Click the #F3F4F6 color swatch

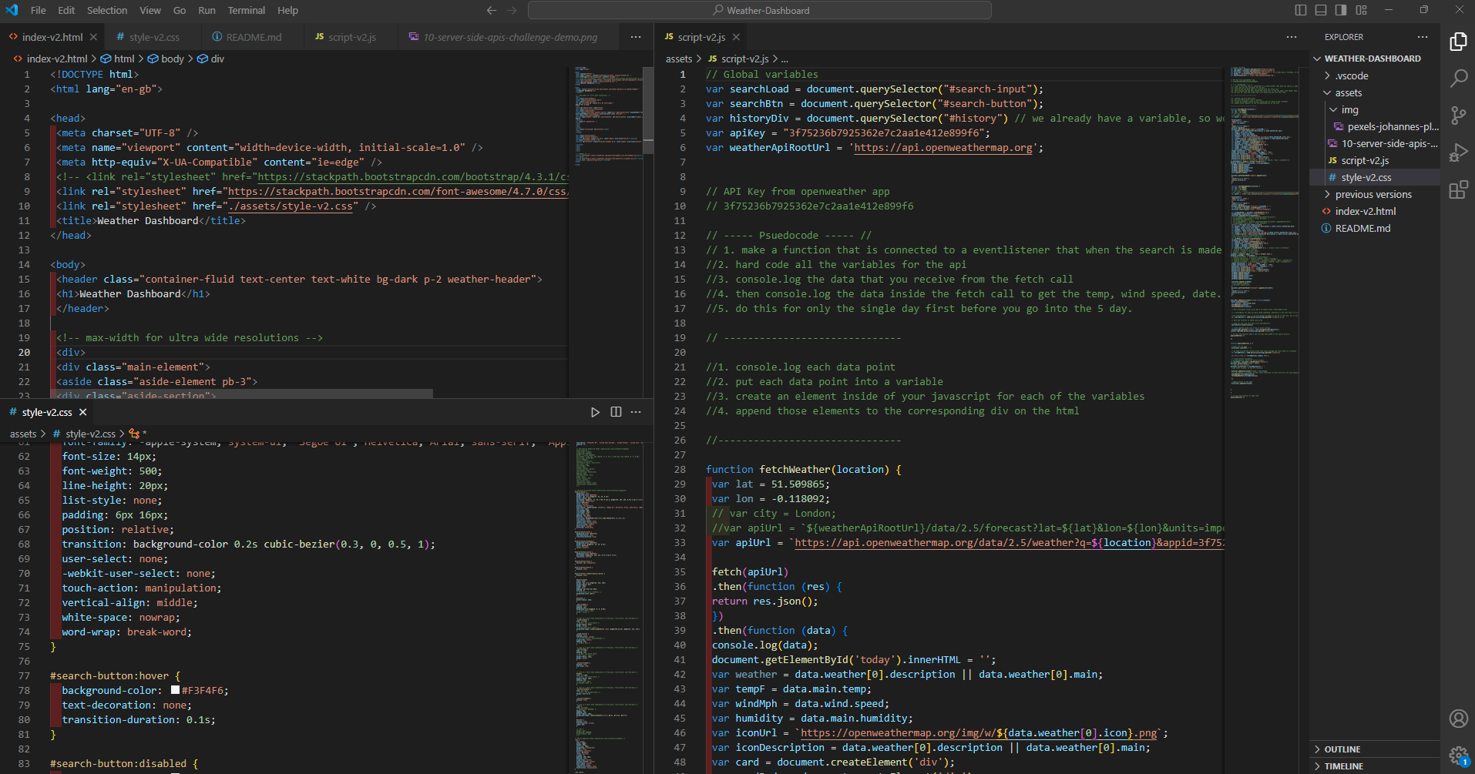175,690
